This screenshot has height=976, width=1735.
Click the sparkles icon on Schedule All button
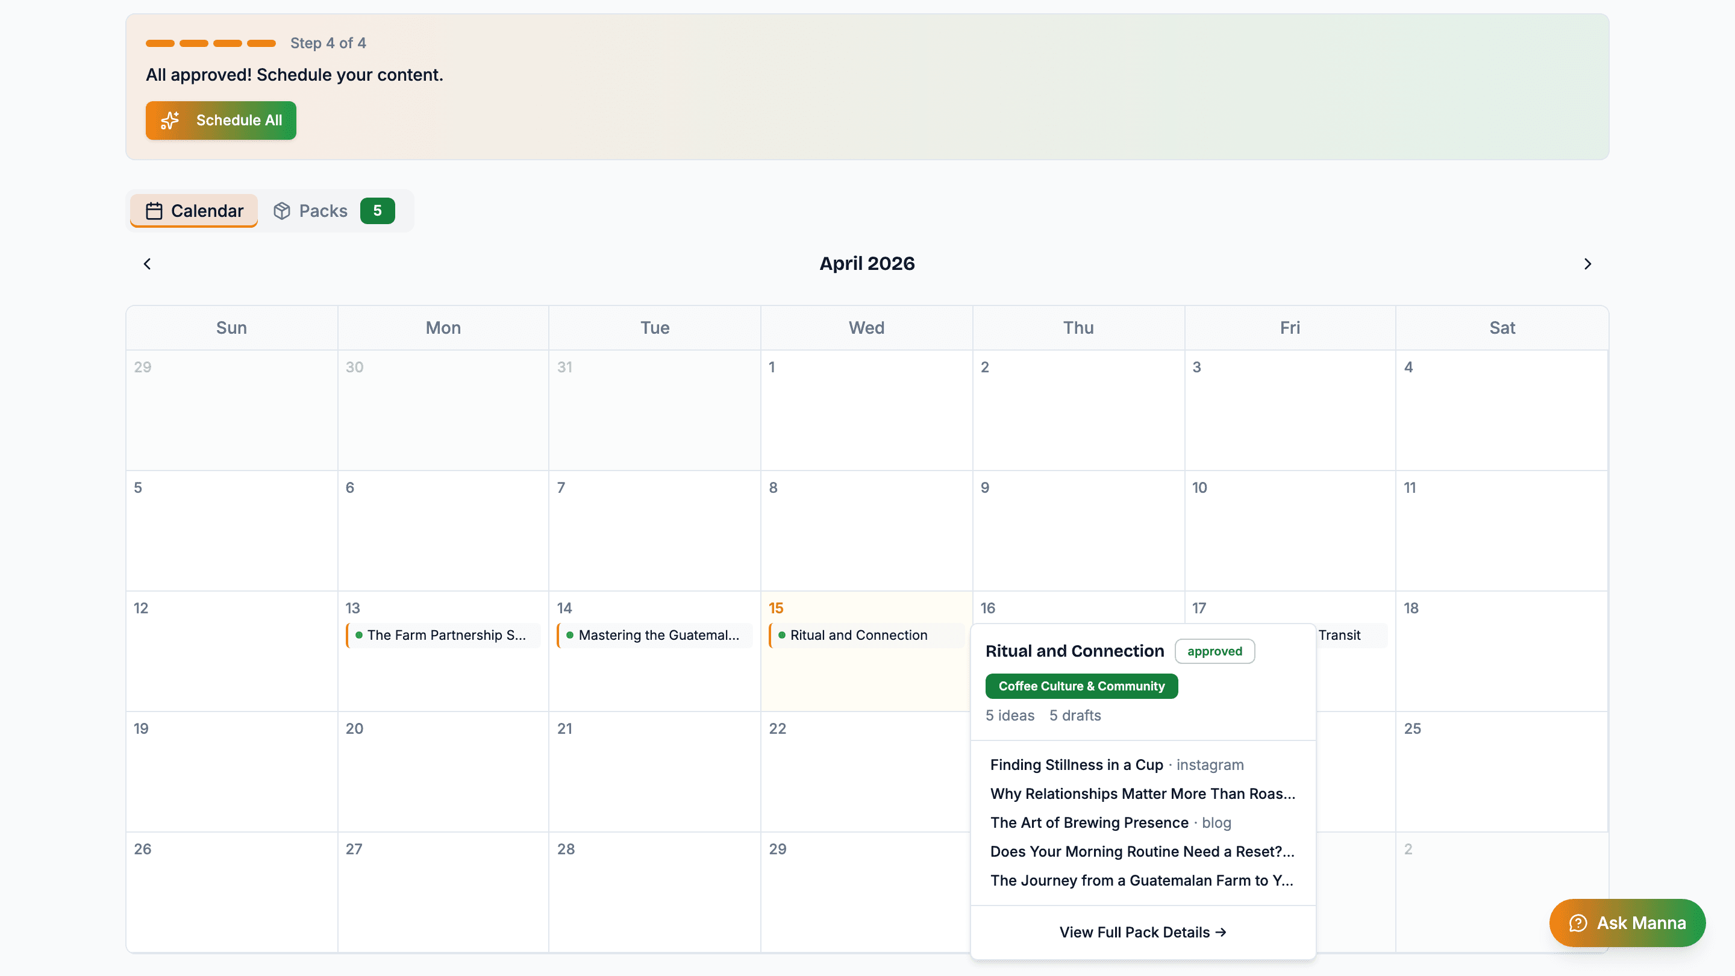coord(170,120)
